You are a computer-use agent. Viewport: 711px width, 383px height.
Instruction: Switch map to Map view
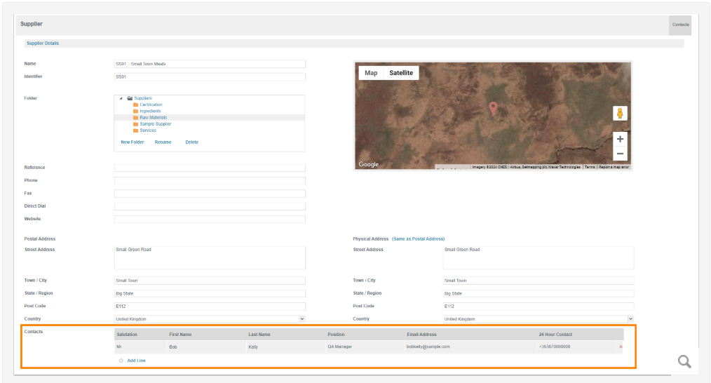point(371,73)
